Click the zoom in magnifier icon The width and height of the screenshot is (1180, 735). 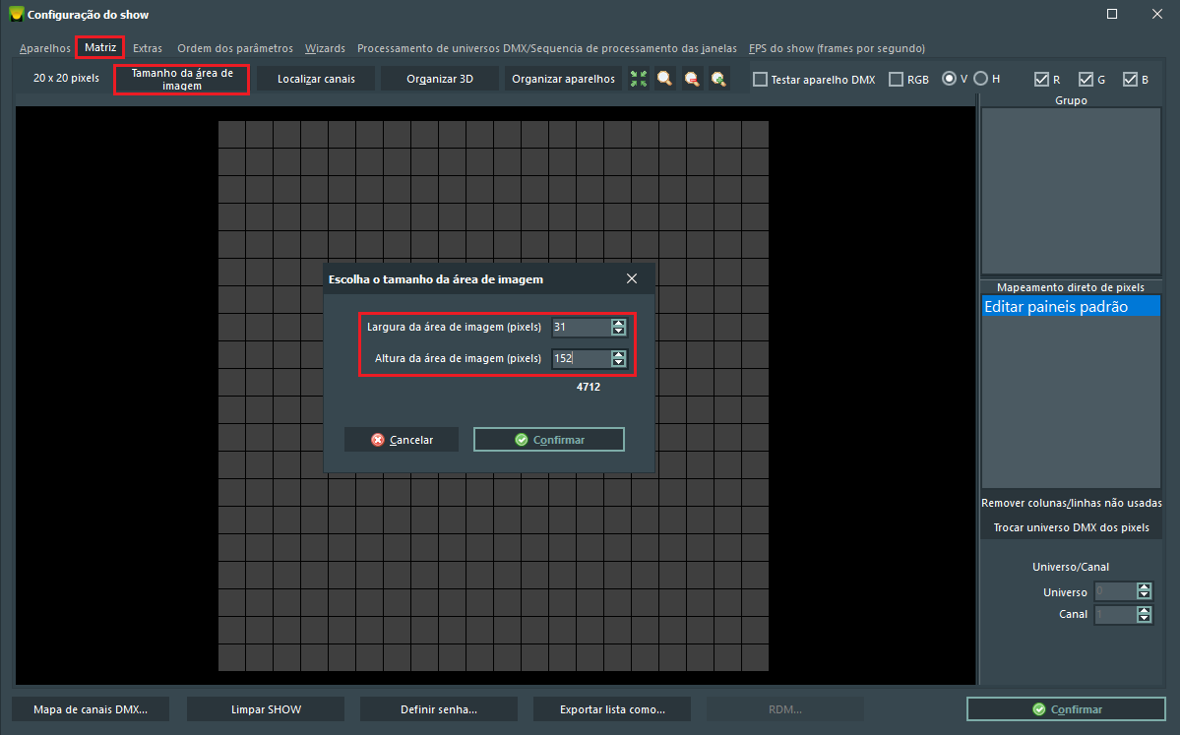(719, 79)
